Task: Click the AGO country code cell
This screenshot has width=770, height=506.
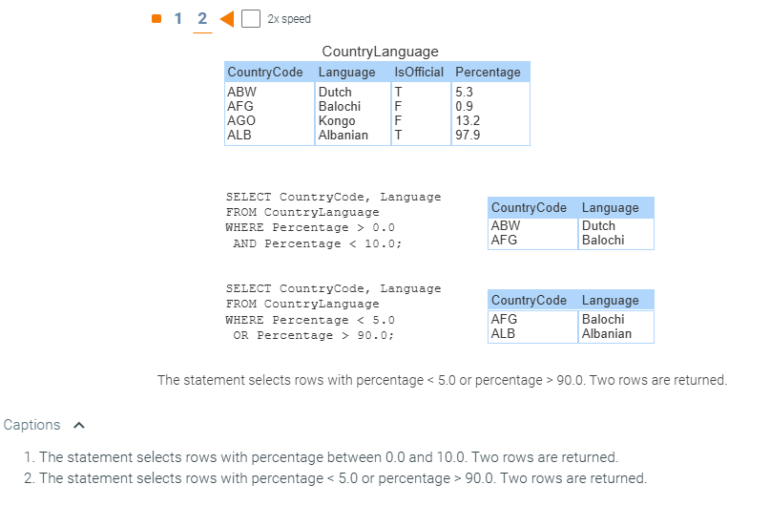Action: click(x=241, y=121)
